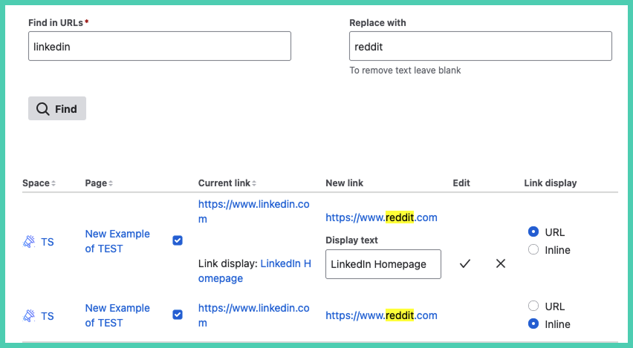633x348 pixels.
Task: Confirm display text with checkmark icon
Action: click(465, 263)
